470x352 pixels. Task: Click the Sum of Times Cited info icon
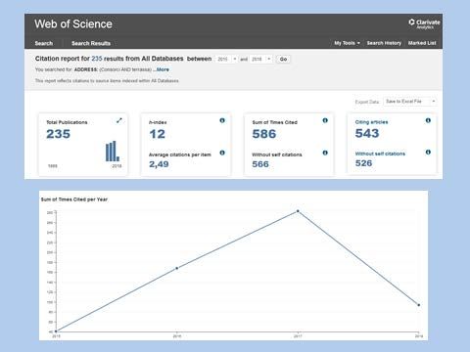(325, 120)
